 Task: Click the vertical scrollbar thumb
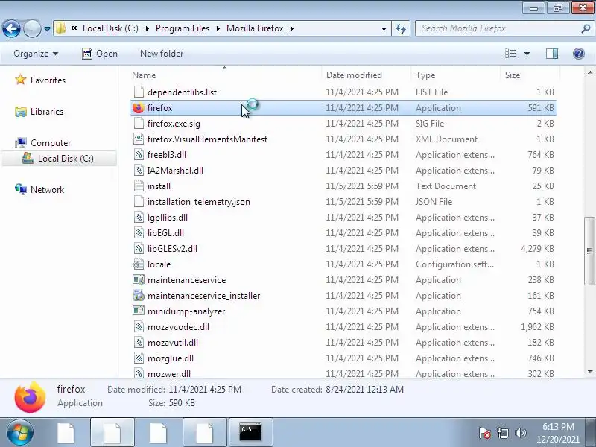tap(589, 251)
